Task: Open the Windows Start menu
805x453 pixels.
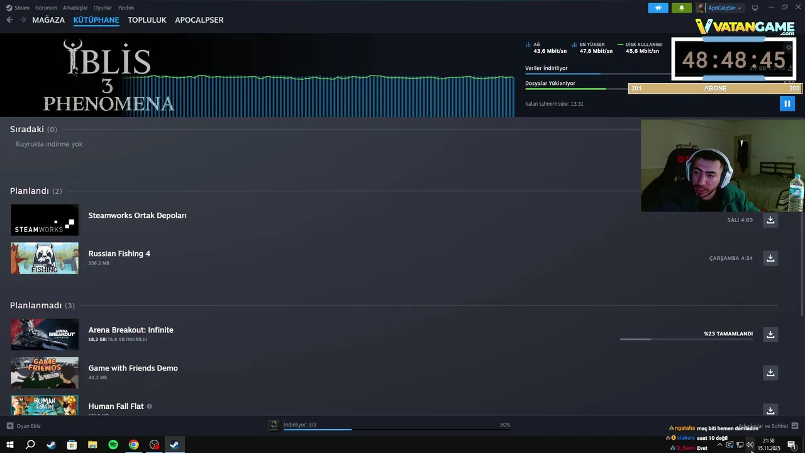Action: tap(10, 445)
